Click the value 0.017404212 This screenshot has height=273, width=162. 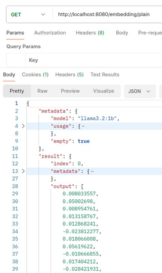tap(79, 261)
